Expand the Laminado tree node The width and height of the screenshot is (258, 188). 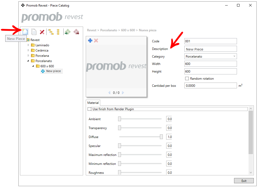(x=28, y=45)
